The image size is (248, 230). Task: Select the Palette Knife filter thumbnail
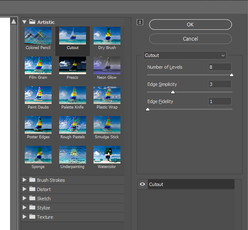click(73, 95)
